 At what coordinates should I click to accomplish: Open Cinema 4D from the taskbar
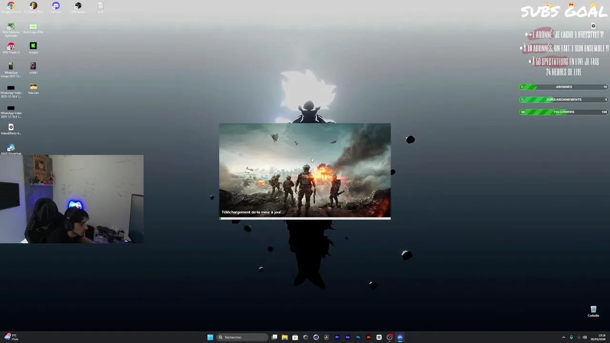coord(316,337)
